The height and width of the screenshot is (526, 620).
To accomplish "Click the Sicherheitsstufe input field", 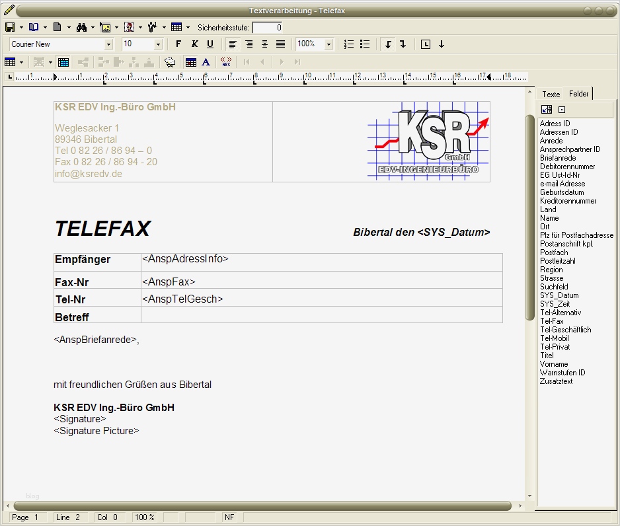I will pyautogui.click(x=268, y=27).
